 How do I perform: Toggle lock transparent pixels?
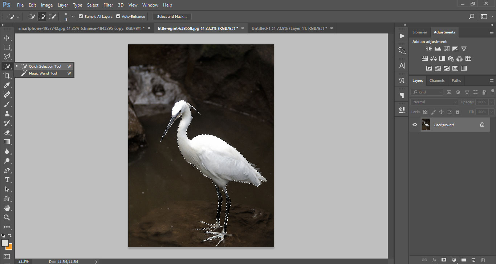pos(425,112)
